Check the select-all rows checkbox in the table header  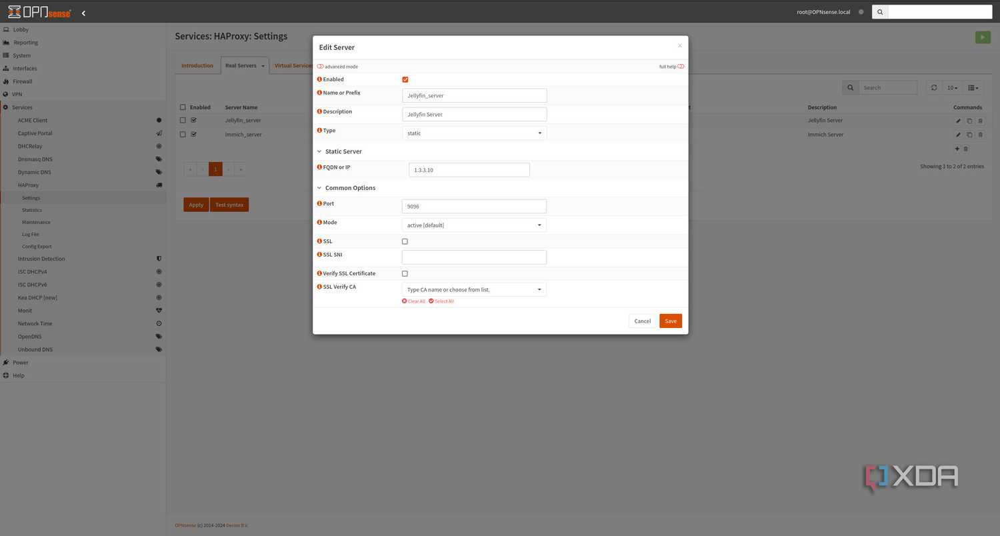coord(183,107)
